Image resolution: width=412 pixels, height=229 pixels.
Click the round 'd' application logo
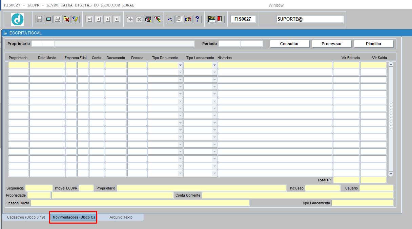click(x=17, y=19)
